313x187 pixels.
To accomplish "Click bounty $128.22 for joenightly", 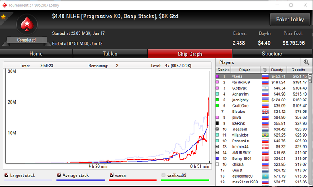I will click(x=279, y=100).
